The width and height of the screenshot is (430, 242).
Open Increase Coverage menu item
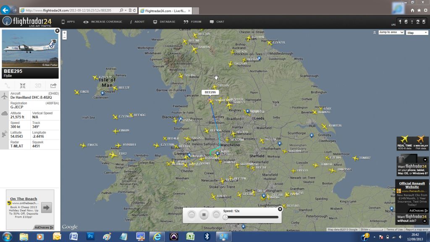tap(102, 22)
